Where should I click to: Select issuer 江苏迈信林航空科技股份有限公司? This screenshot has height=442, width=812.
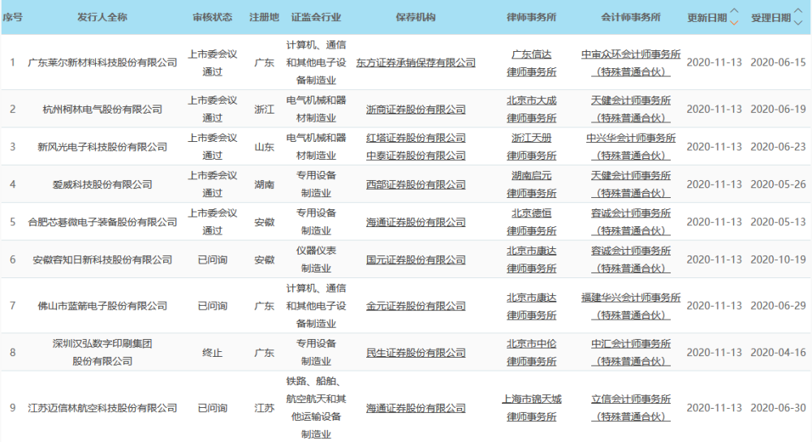[102, 409]
